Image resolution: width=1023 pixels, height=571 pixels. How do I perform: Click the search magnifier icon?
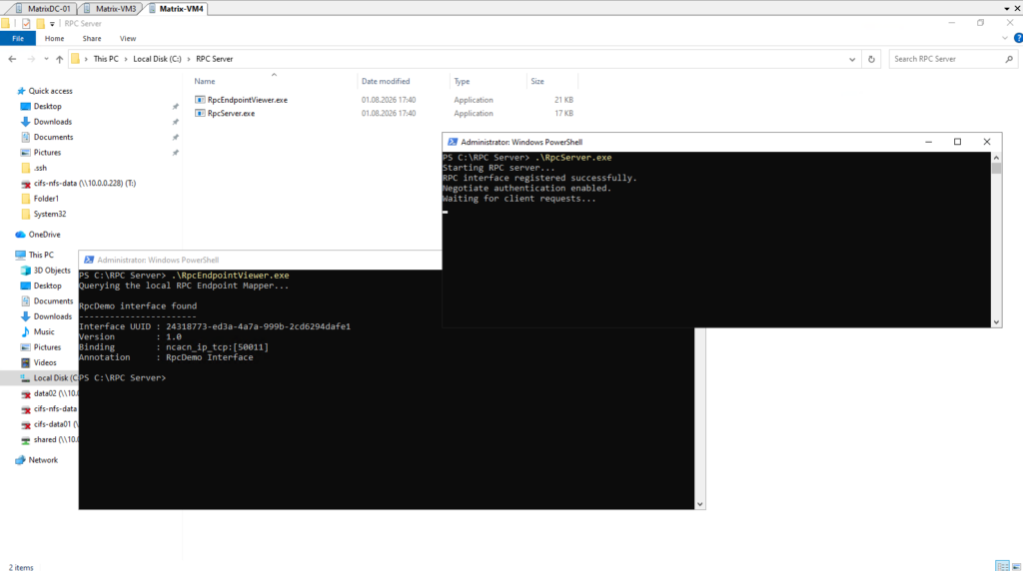[1009, 59]
